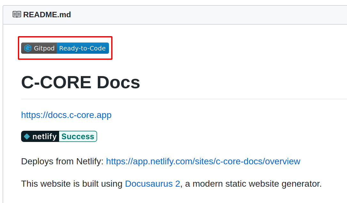Click the netlify wordmark on the badge

(44, 137)
